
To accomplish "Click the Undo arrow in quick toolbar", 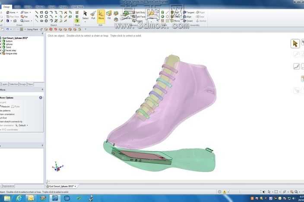I will [8, 29].
